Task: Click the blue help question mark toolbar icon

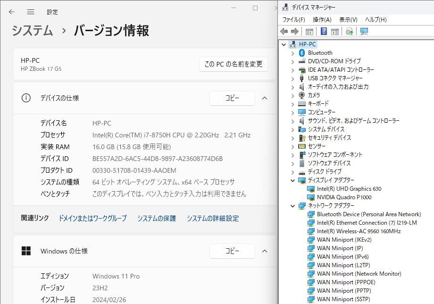Action: (324, 31)
